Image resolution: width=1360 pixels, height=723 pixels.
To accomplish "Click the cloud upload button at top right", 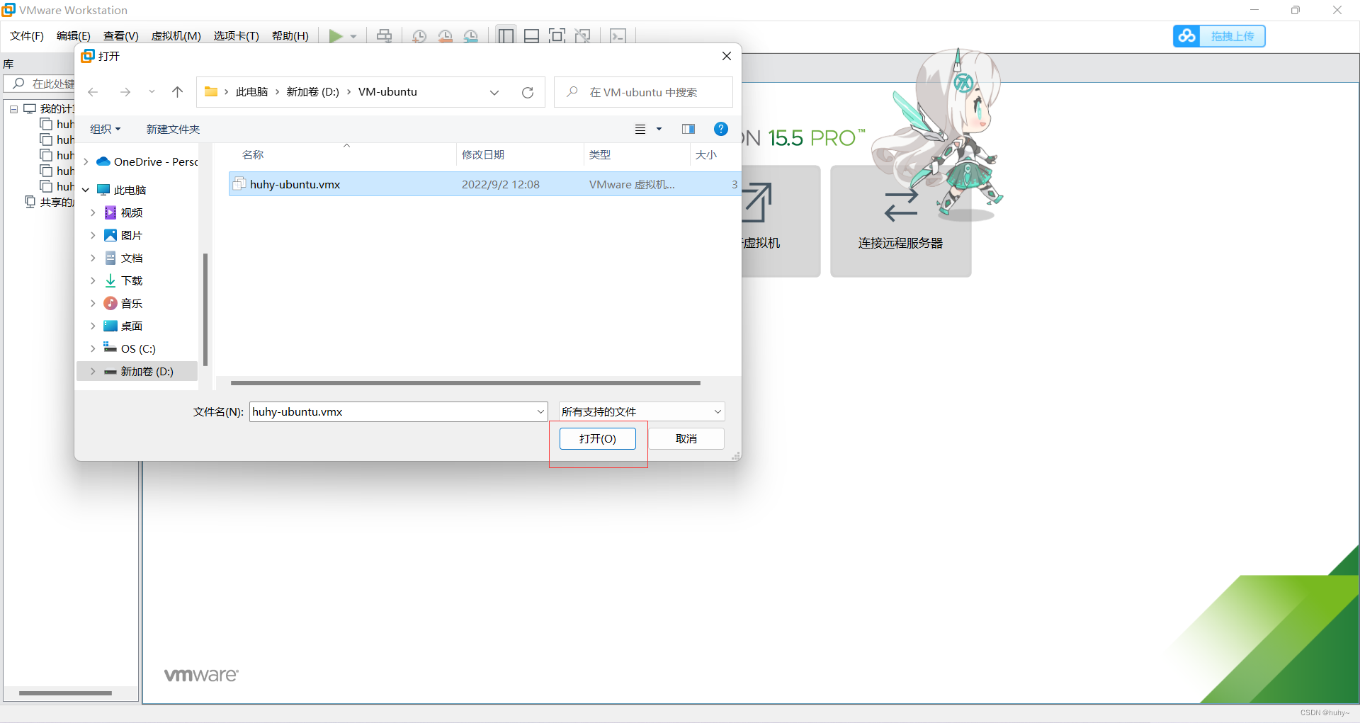I will pos(1219,36).
